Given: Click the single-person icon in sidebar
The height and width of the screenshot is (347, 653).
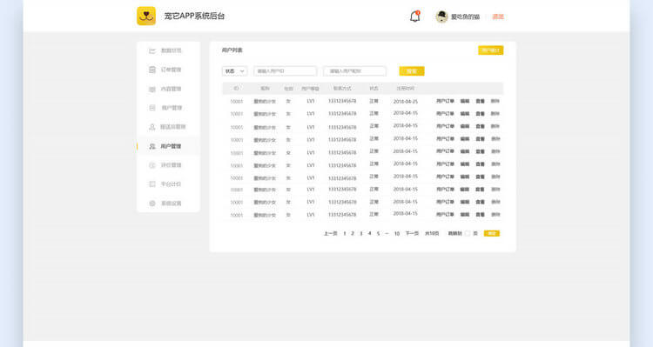Looking at the screenshot, I should (152, 127).
